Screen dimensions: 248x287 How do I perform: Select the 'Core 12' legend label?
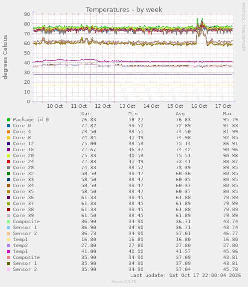pos(23,144)
